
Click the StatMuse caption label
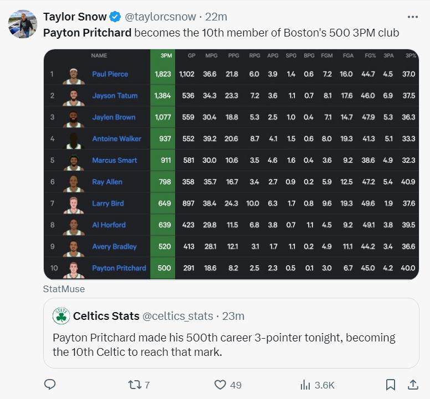64,289
